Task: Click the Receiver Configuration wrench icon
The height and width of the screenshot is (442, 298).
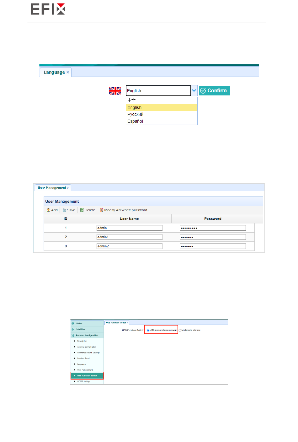Action: pos(73,335)
